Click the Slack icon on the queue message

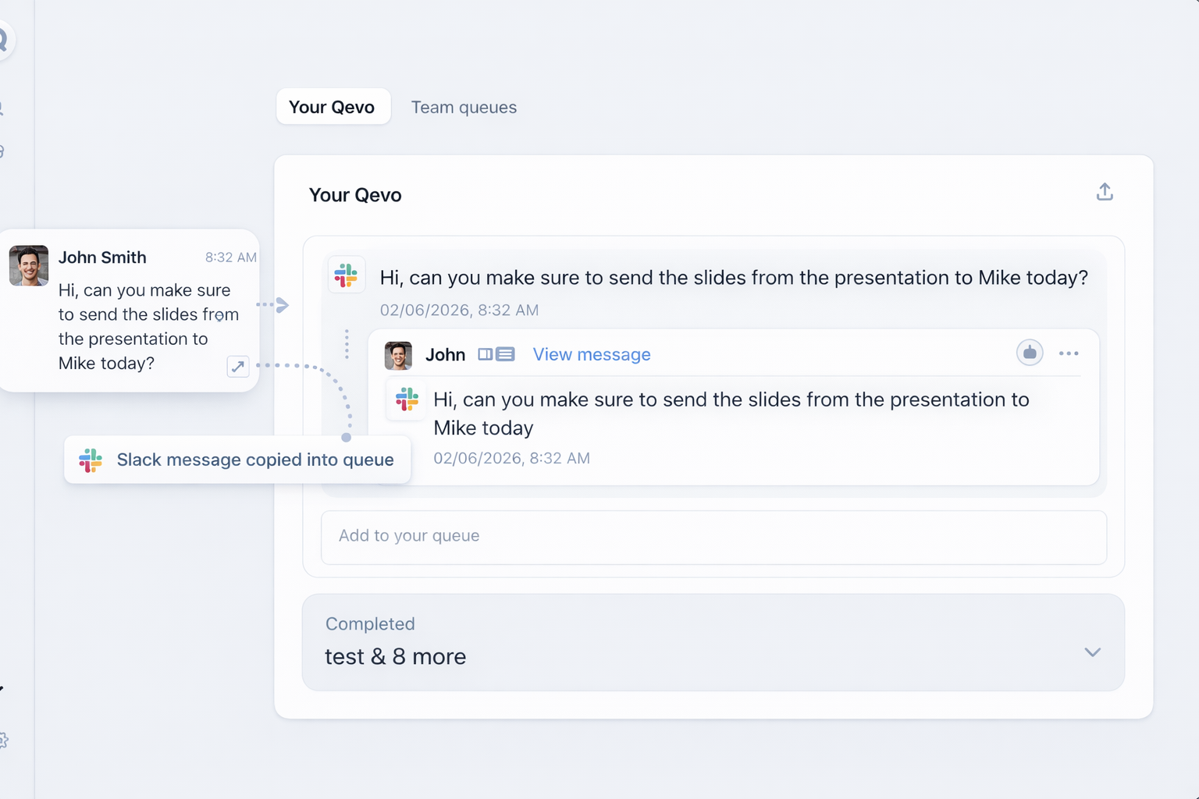(347, 275)
